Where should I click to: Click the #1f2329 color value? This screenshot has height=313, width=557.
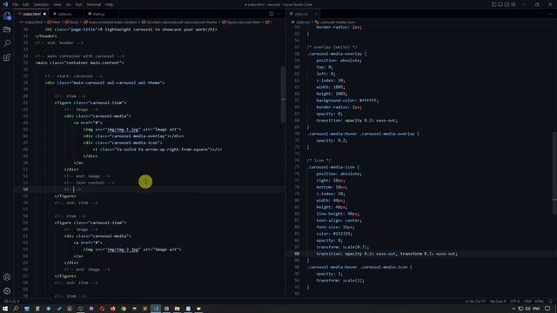click(x=342, y=234)
